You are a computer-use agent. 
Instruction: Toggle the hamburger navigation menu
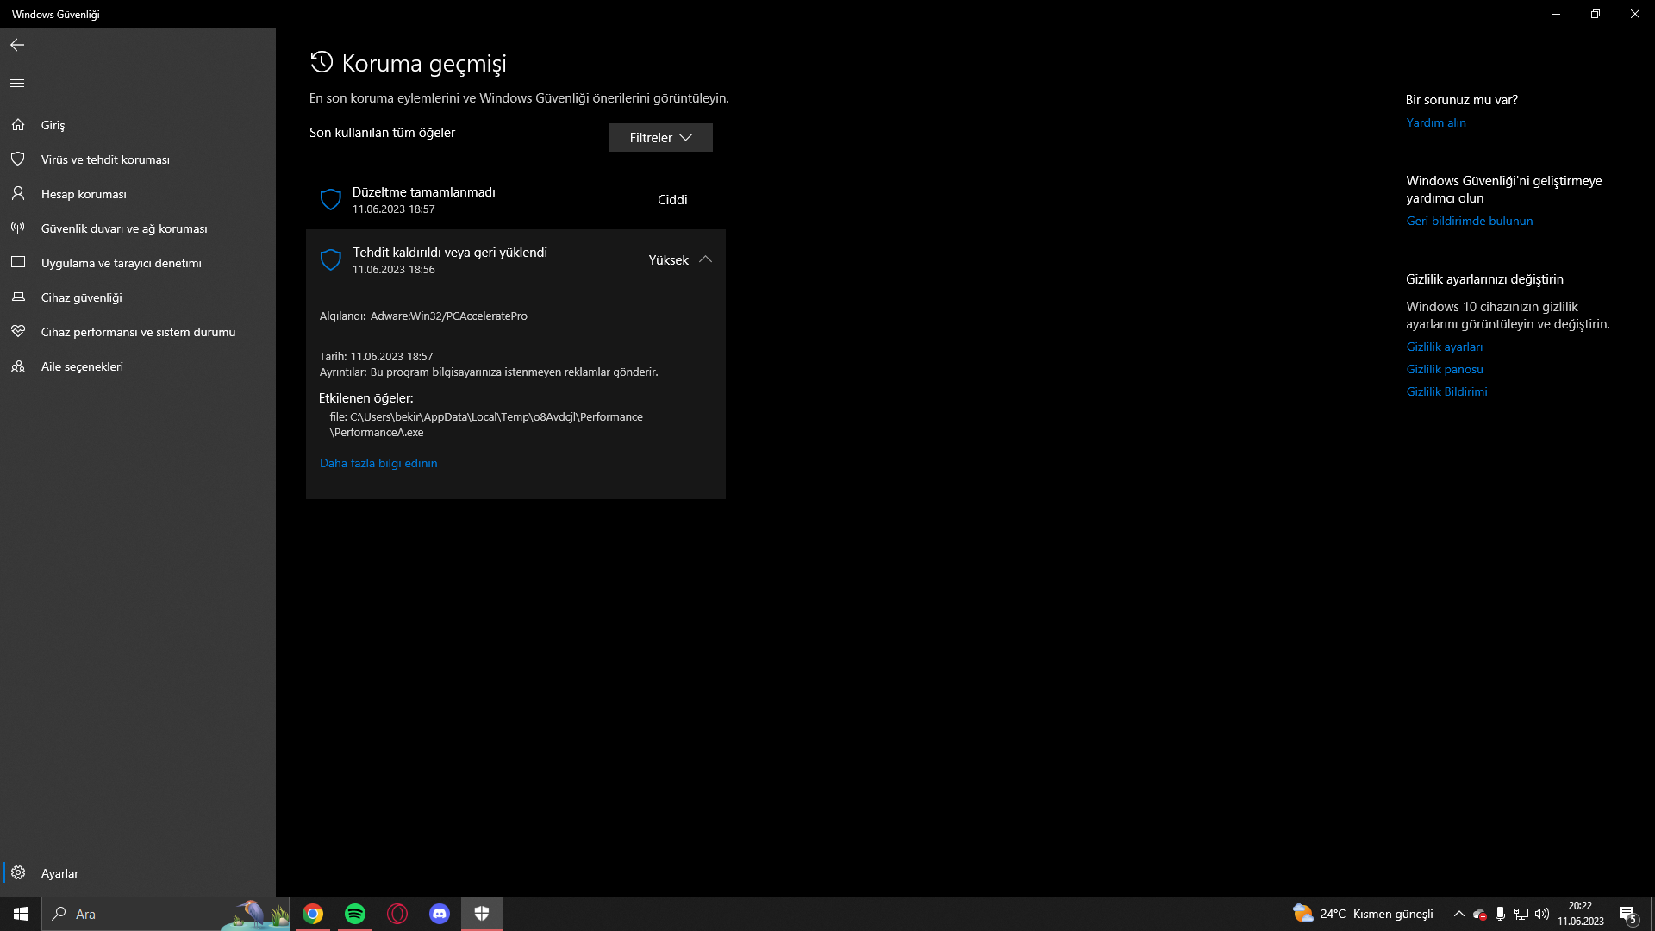[17, 84]
